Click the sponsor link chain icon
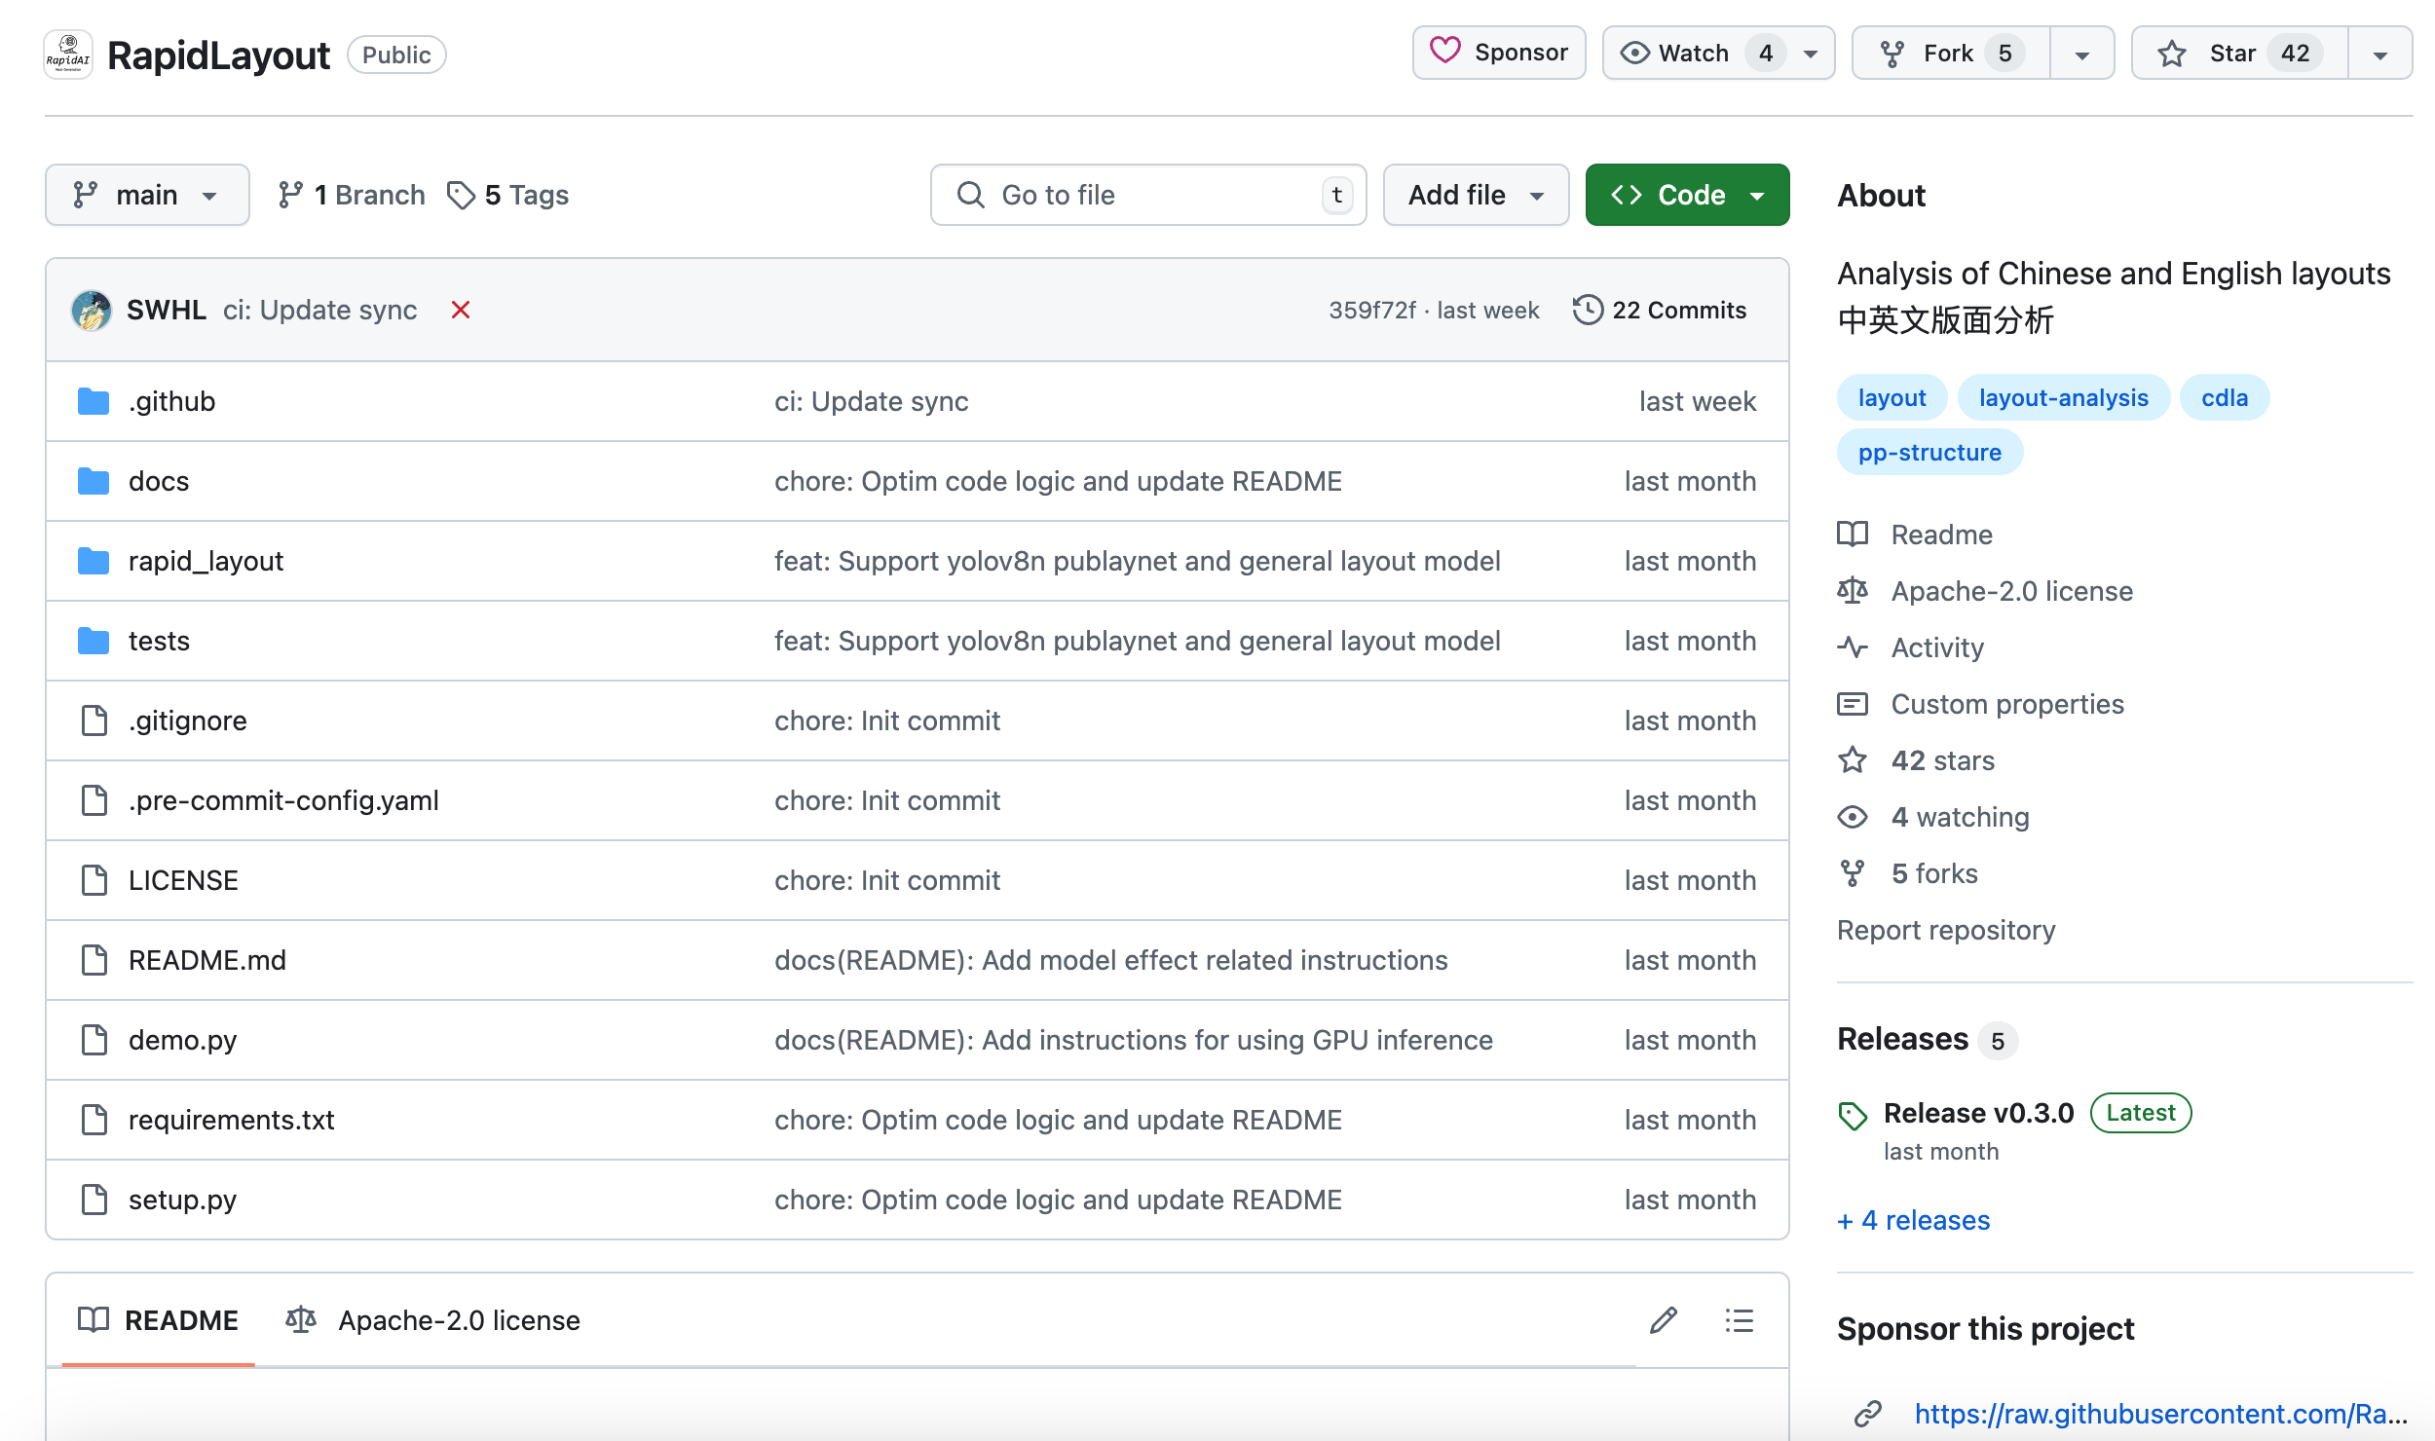2435x1441 pixels. click(x=1868, y=1414)
